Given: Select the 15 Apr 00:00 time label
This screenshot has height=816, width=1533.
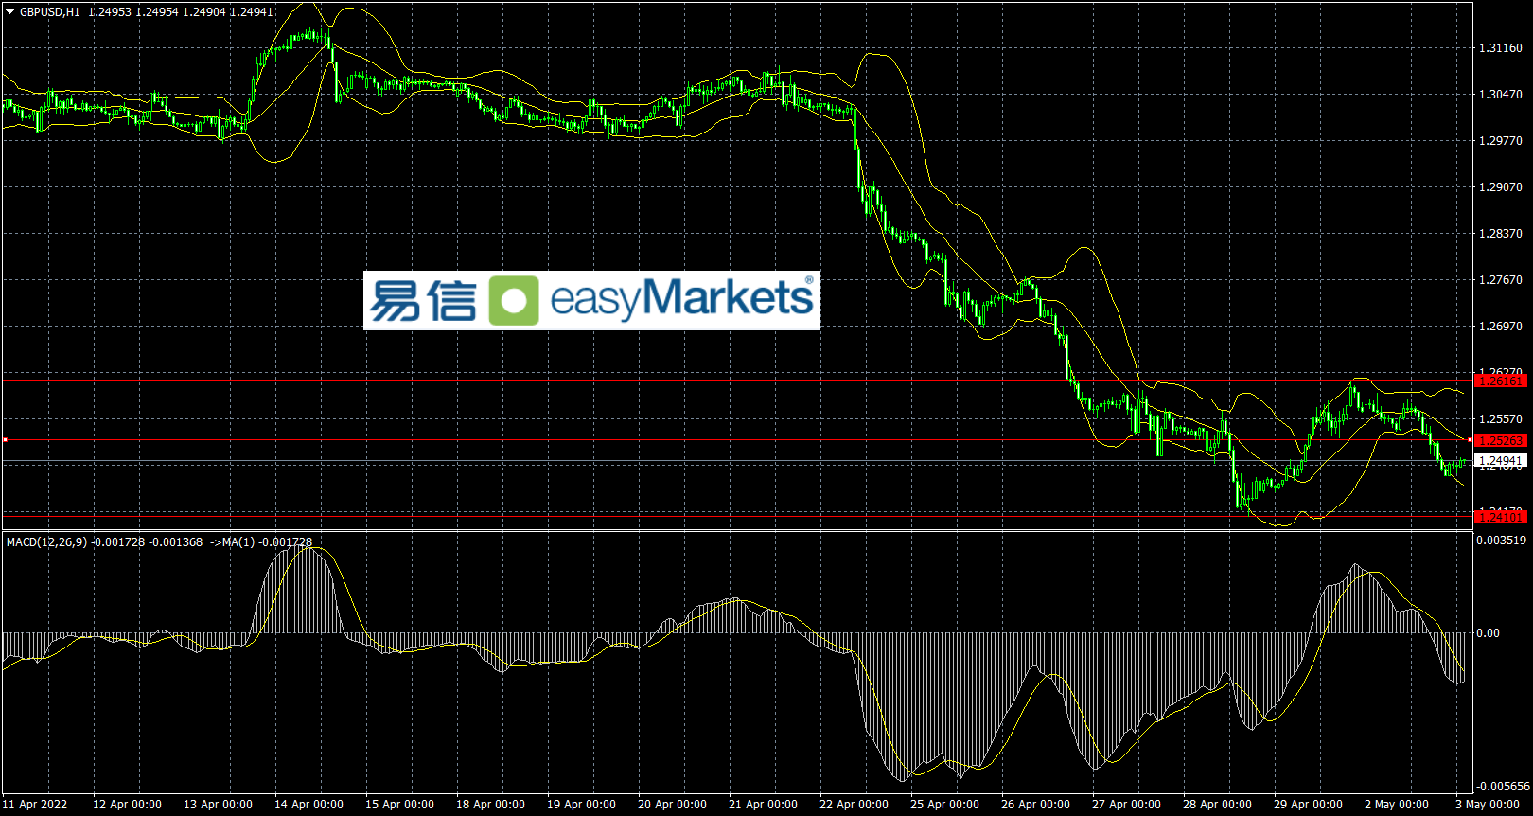Looking at the screenshot, I should (399, 805).
